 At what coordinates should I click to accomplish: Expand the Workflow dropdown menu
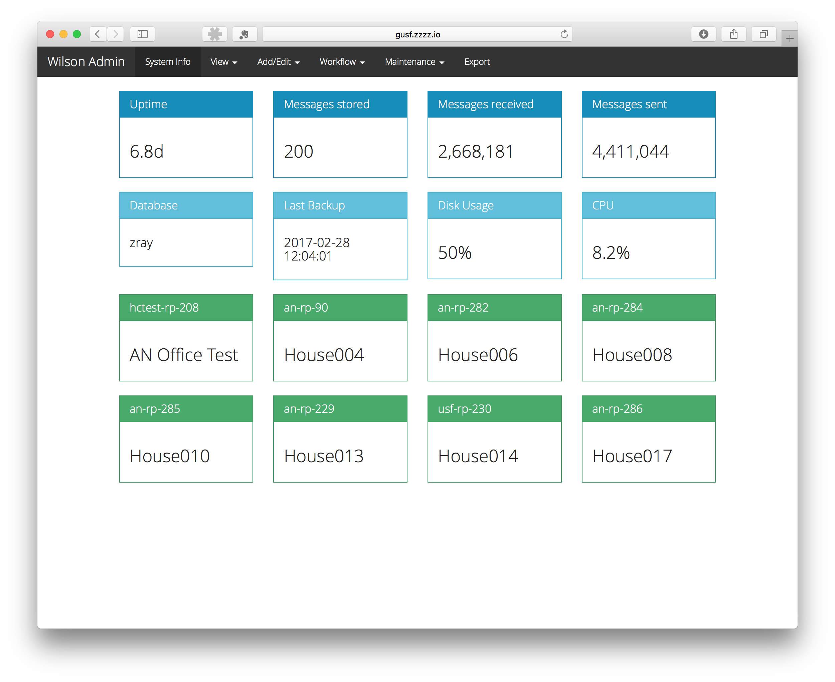pyautogui.click(x=342, y=62)
